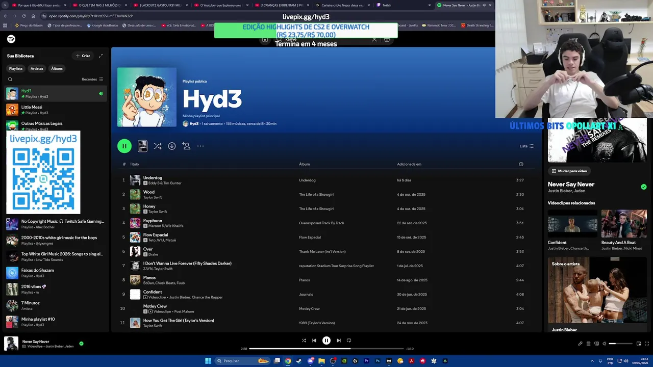653x367 pixels.
Task: Open Little Messi playlist in library
Action: coord(55,110)
